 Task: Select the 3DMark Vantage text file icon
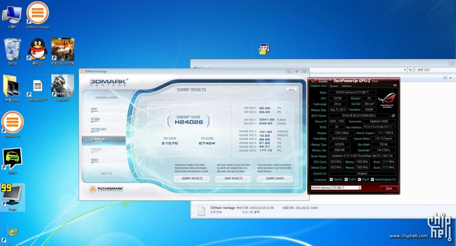point(202,210)
